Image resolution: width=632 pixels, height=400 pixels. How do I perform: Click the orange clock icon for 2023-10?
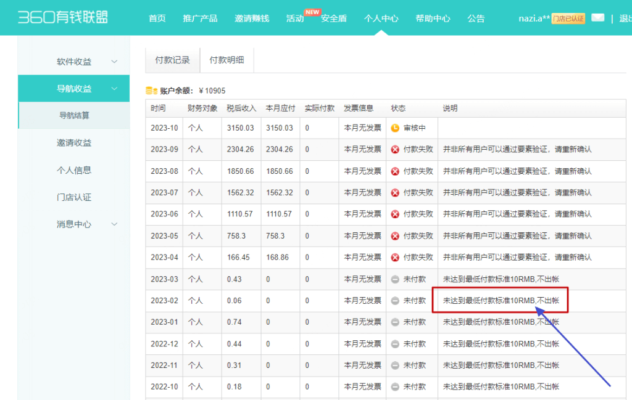(x=395, y=128)
